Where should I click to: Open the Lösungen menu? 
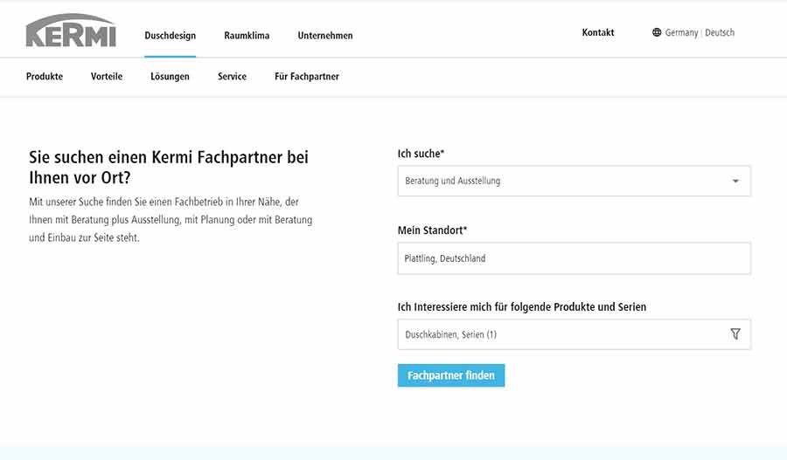171,77
